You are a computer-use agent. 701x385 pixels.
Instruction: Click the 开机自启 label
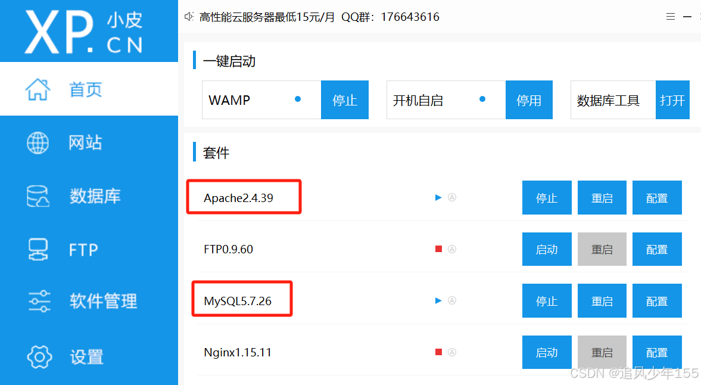coord(418,100)
